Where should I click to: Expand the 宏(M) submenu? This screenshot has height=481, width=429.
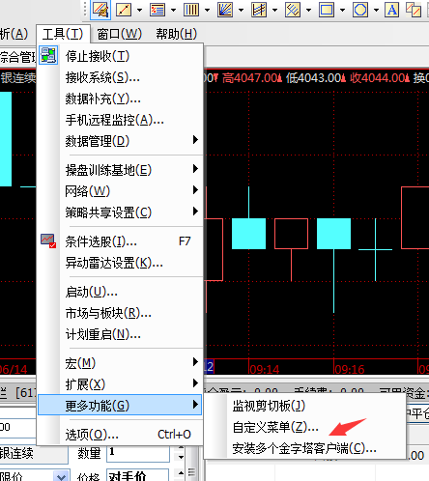(x=120, y=363)
